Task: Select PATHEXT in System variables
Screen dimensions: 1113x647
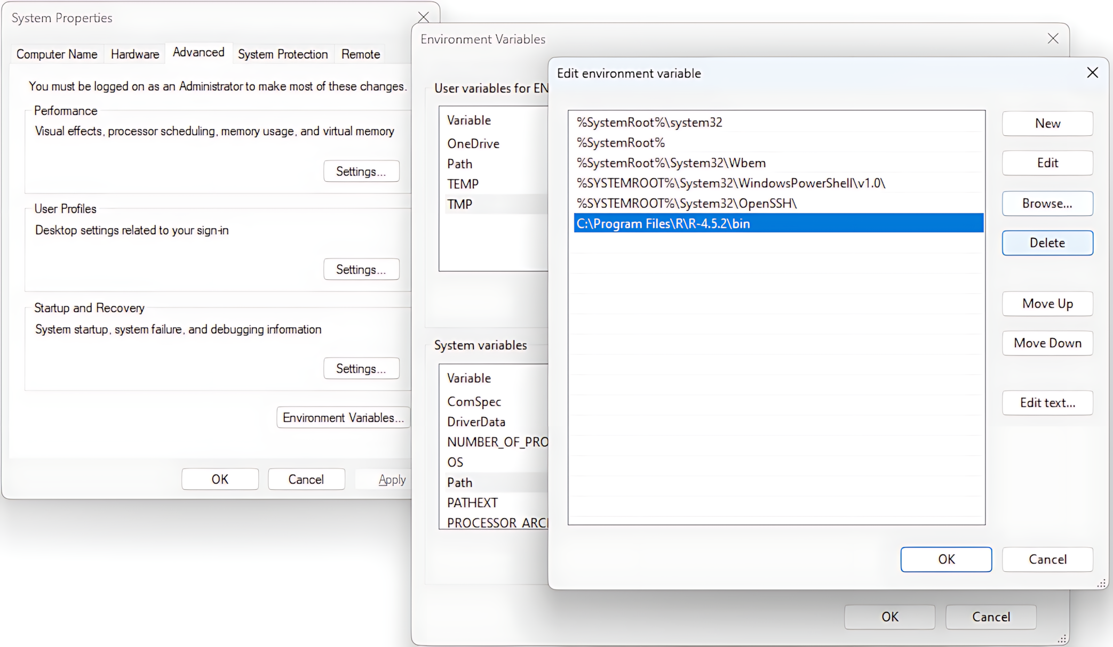Action: click(x=472, y=503)
